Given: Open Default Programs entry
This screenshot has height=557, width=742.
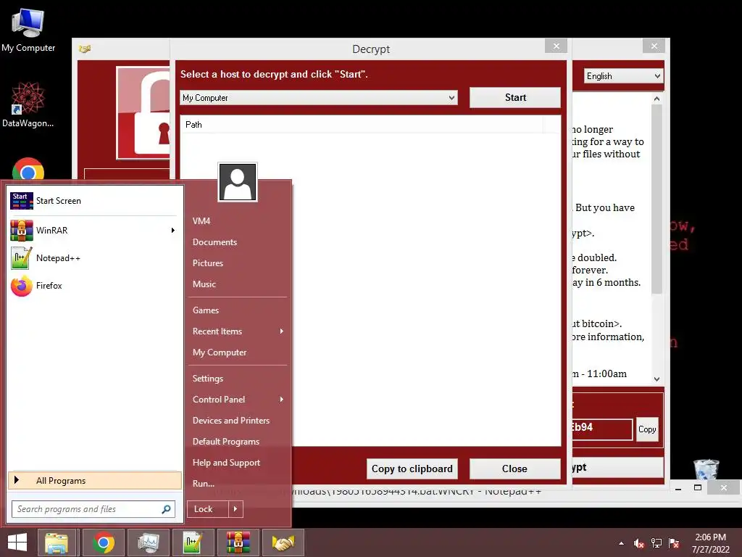Looking at the screenshot, I should tap(226, 442).
